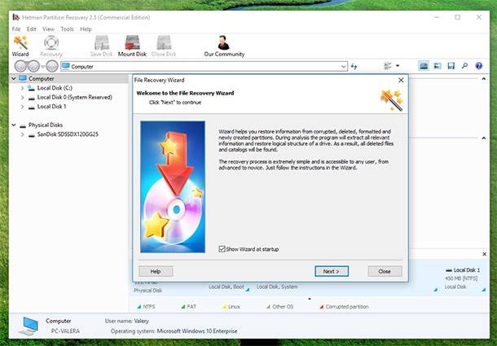Click Local Disk 1 block in disk map
This screenshot has height=346, width=497.
pos(464,278)
